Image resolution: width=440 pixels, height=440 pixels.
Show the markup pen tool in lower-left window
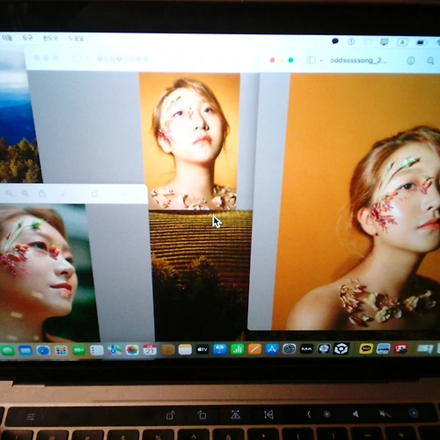tap(63, 194)
